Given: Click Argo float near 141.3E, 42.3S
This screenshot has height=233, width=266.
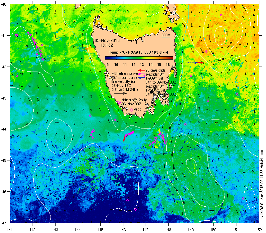Looking at the screenshot, I should tap(17, 76).
